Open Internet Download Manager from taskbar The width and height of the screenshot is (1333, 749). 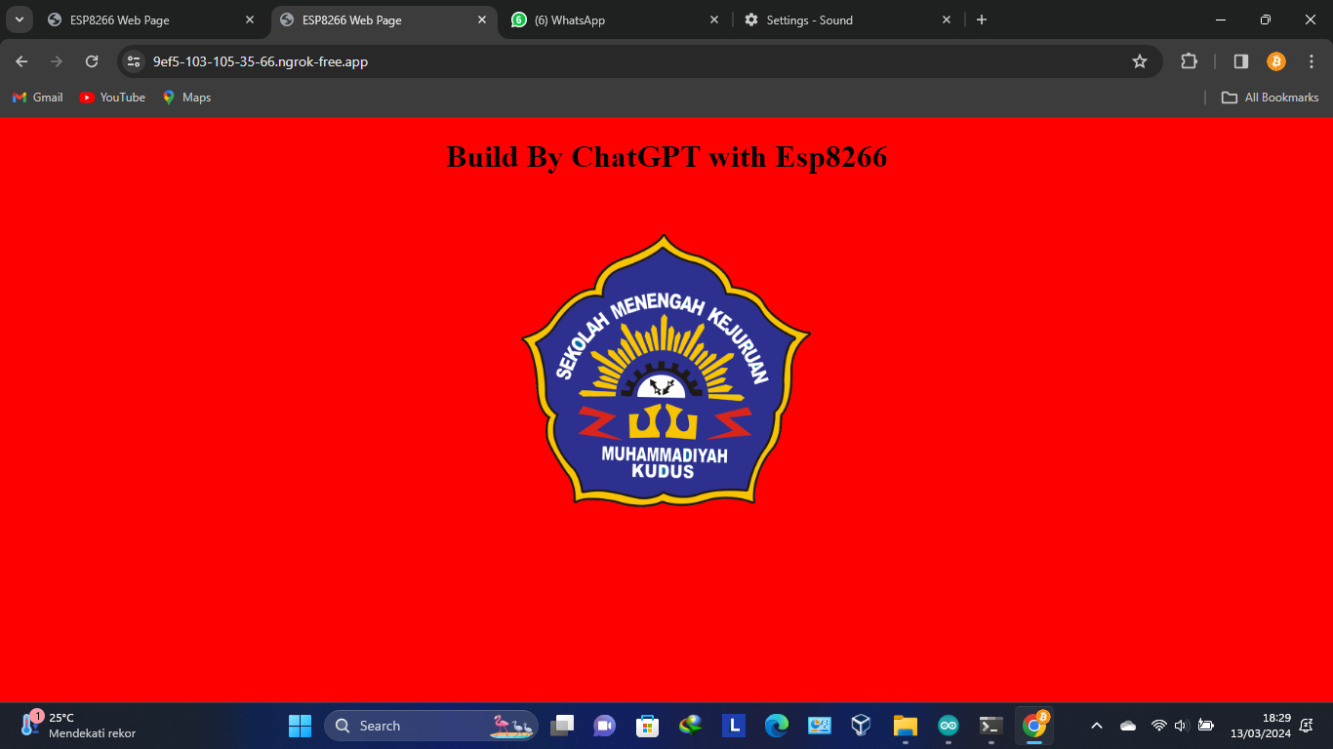click(x=691, y=726)
